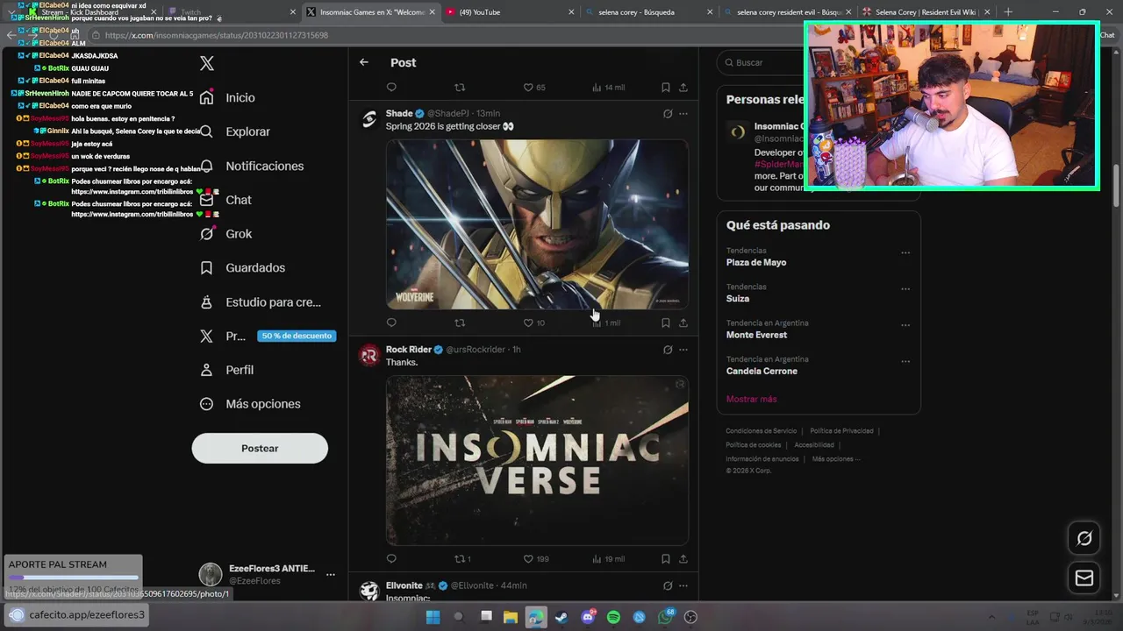The image size is (1123, 631).
Task: Click the Postear button
Action: point(260,448)
